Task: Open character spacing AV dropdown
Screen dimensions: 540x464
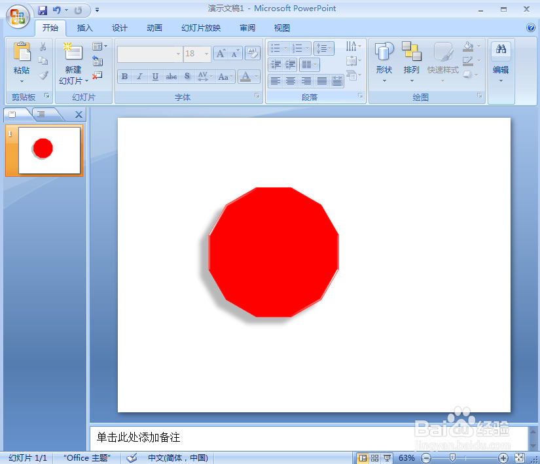Action: pos(205,77)
